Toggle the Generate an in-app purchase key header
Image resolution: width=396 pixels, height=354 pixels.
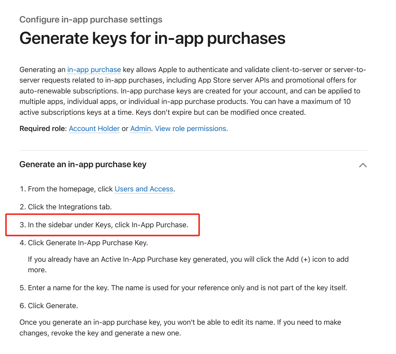pyautogui.click(x=83, y=165)
